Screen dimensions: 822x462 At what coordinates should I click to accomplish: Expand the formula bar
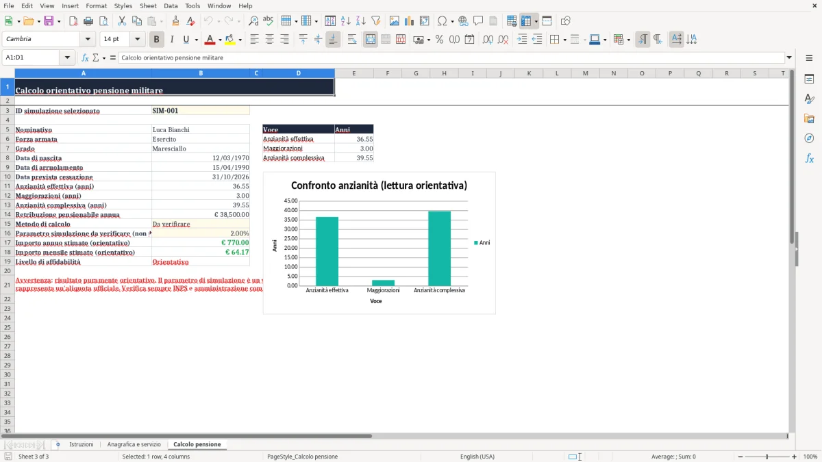point(789,57)
